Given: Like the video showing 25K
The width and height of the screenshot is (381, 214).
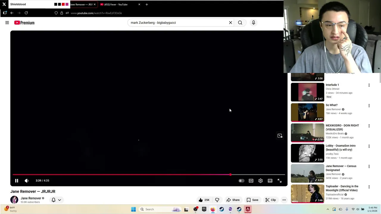Looking at the screenshot, I should point(204,200).
